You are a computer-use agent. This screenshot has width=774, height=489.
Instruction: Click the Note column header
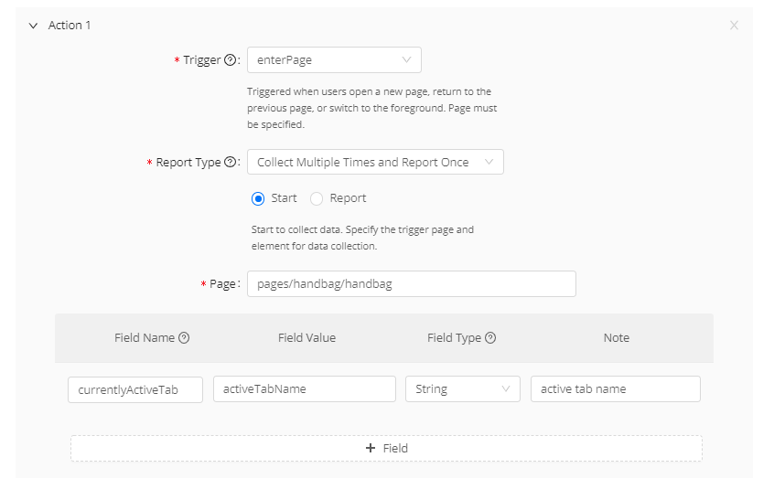pyautogui.click(x=616, y=338)
